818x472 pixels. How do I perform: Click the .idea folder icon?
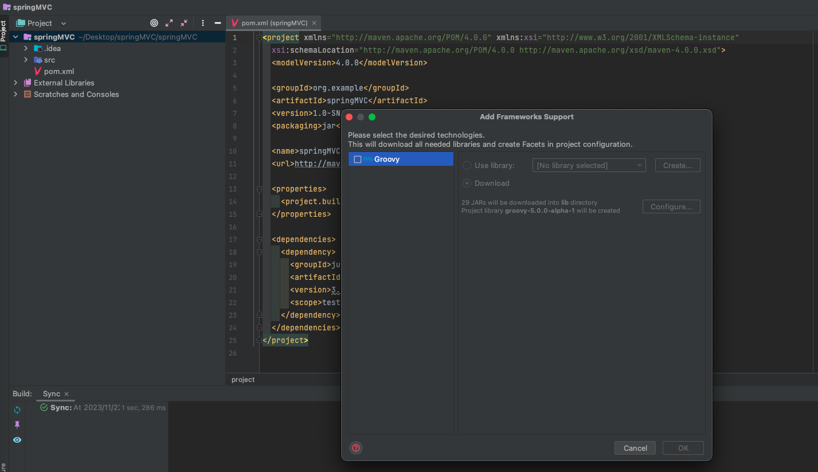38,48
